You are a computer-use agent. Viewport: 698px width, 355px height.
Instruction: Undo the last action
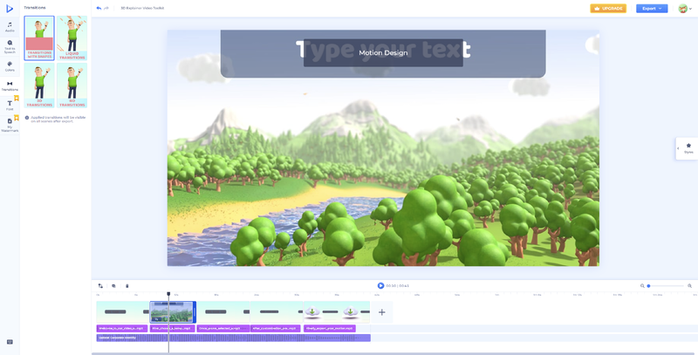99,8
